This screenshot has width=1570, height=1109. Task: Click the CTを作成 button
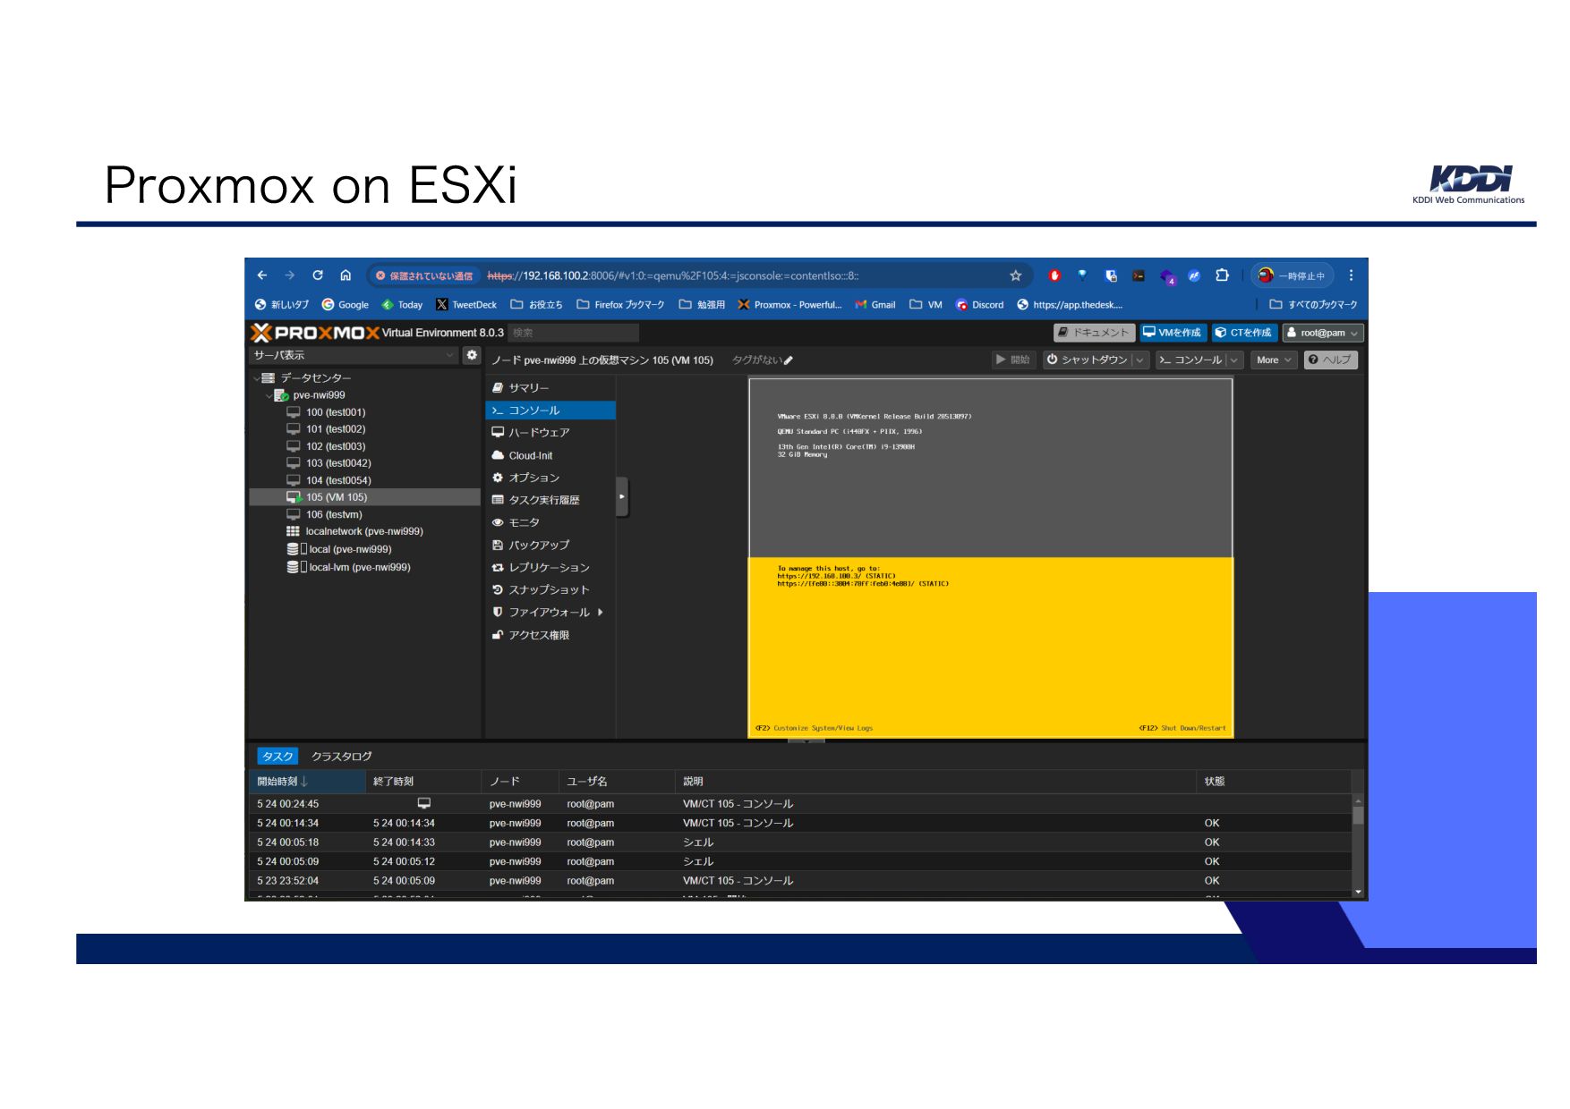pos(1242,333)
